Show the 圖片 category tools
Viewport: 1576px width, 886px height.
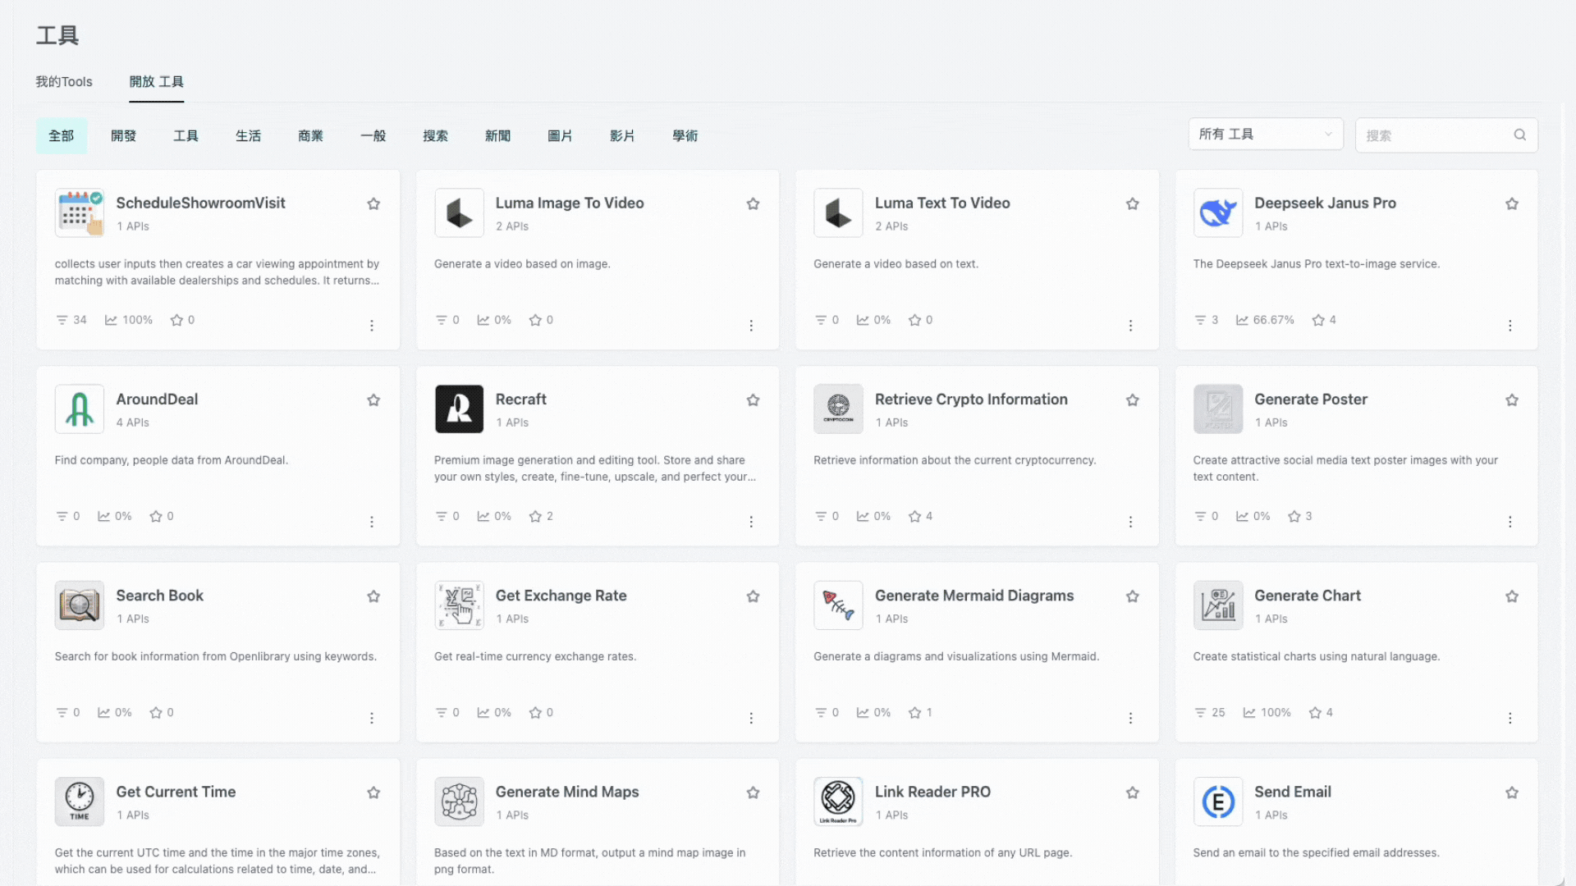[x=561, y=136]
